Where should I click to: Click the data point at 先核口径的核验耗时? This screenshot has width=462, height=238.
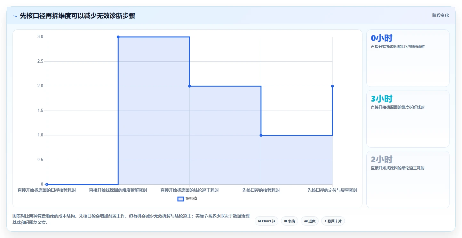click(261, 135)
